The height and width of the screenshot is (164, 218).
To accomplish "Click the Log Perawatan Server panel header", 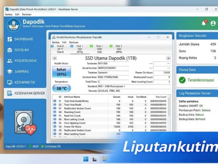I will 197,93.
